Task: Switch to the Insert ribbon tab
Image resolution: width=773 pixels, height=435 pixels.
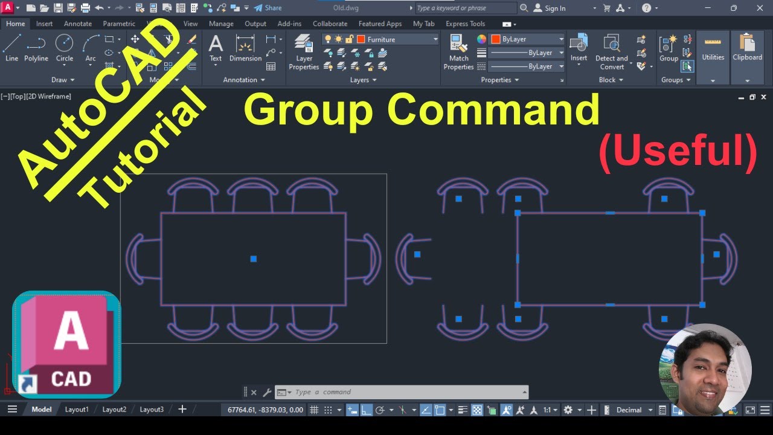Action: pyautogui.click(x=44, y=24)
